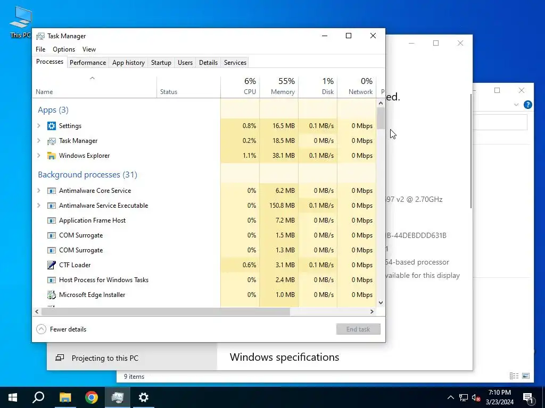Click the Windows Explorer folder icon in process list

tap(52, 156)
